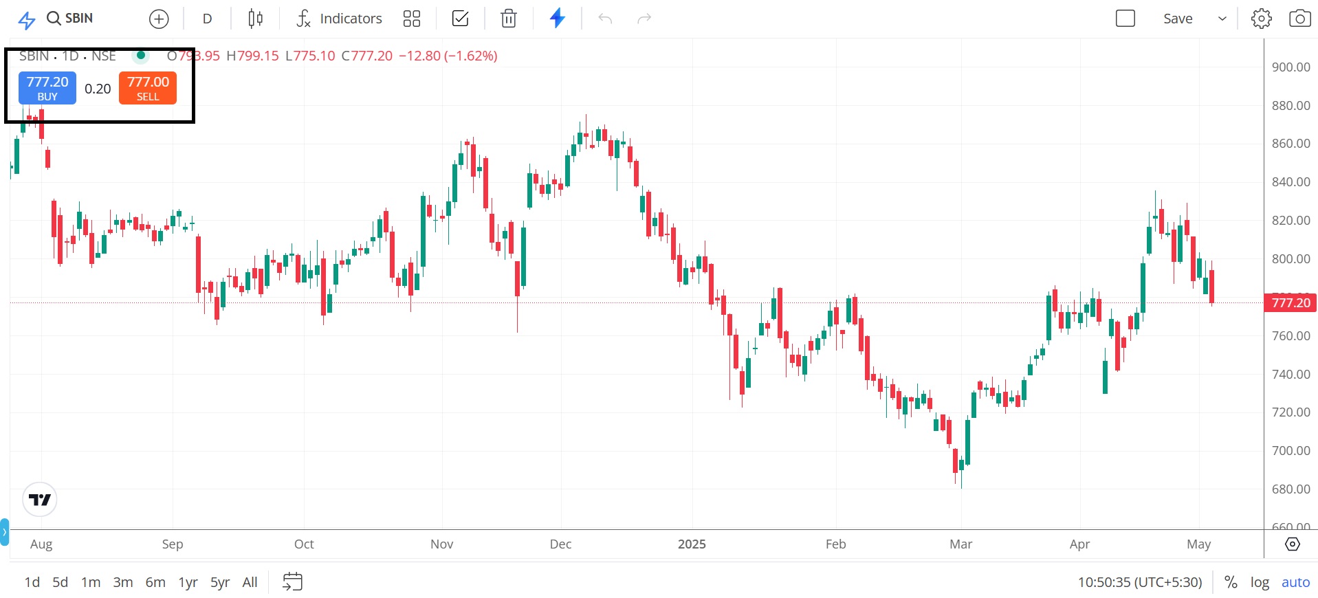Open the candlestick chart style menu
Screen dimensions: 1318x598
255,19
